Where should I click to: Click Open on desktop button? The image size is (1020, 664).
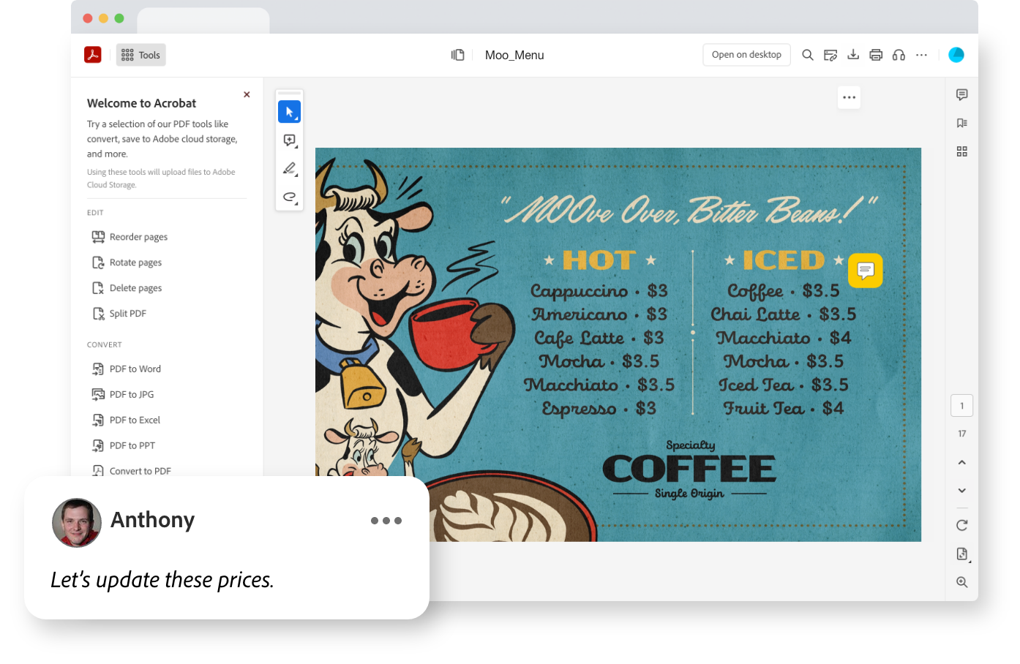click(x=746, y=55)
